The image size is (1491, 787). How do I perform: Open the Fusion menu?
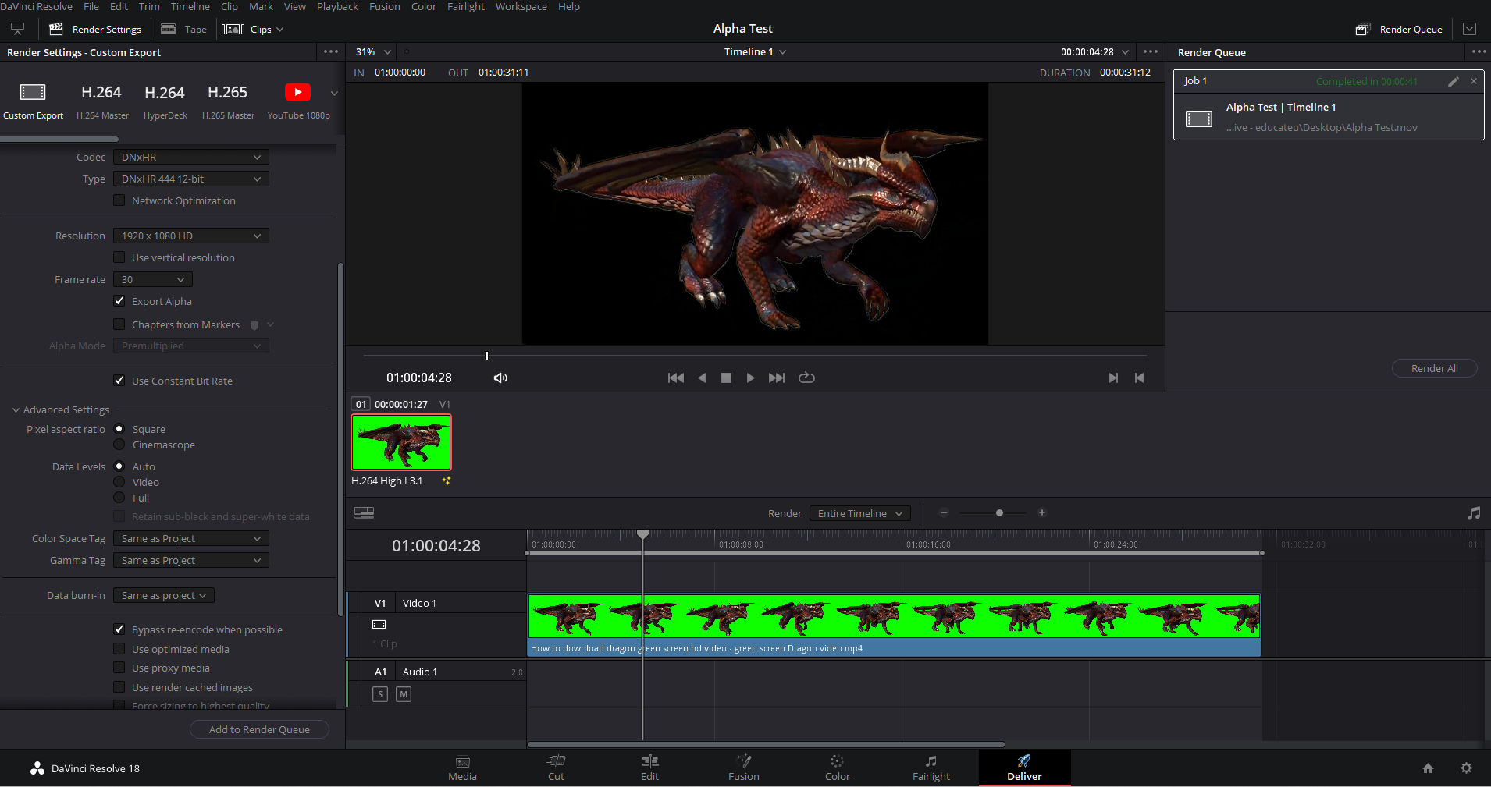point(384,6)
